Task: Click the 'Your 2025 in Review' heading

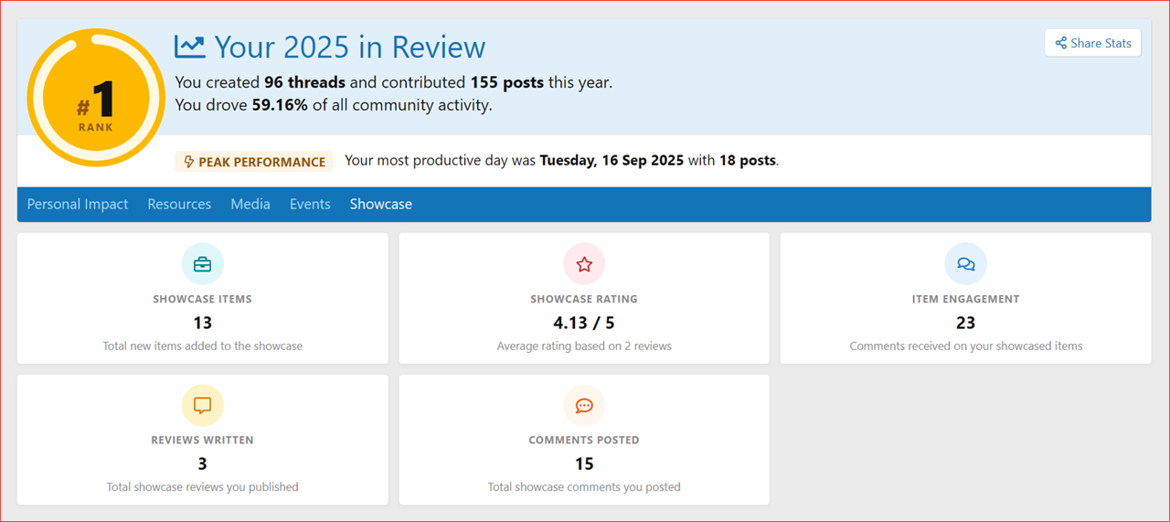Action: pyautogui.click(x=350, y=47)
